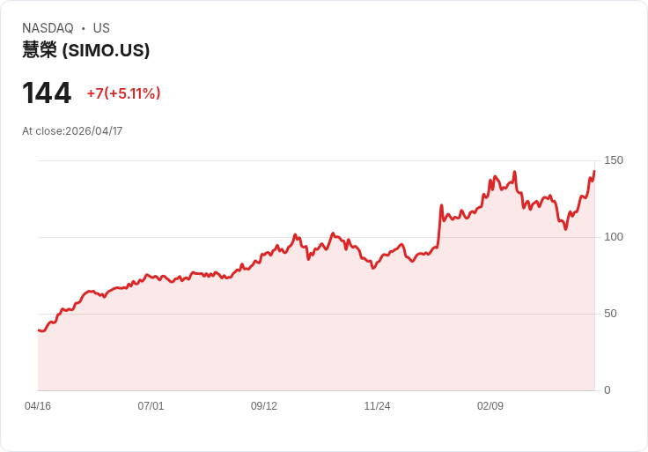The image size is (648, 452).
Task: Click the 0 value on the y-axis
Action: (607, 390)
